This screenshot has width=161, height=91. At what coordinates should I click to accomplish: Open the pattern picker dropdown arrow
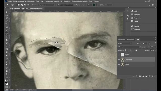[x=97, y=5]
